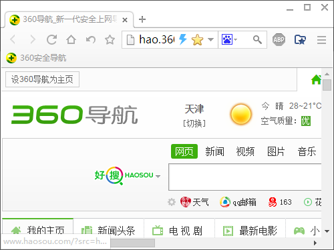Click the 优 air quality badge
The width and height of the screenshot is (334, 250).
(306, 121)
